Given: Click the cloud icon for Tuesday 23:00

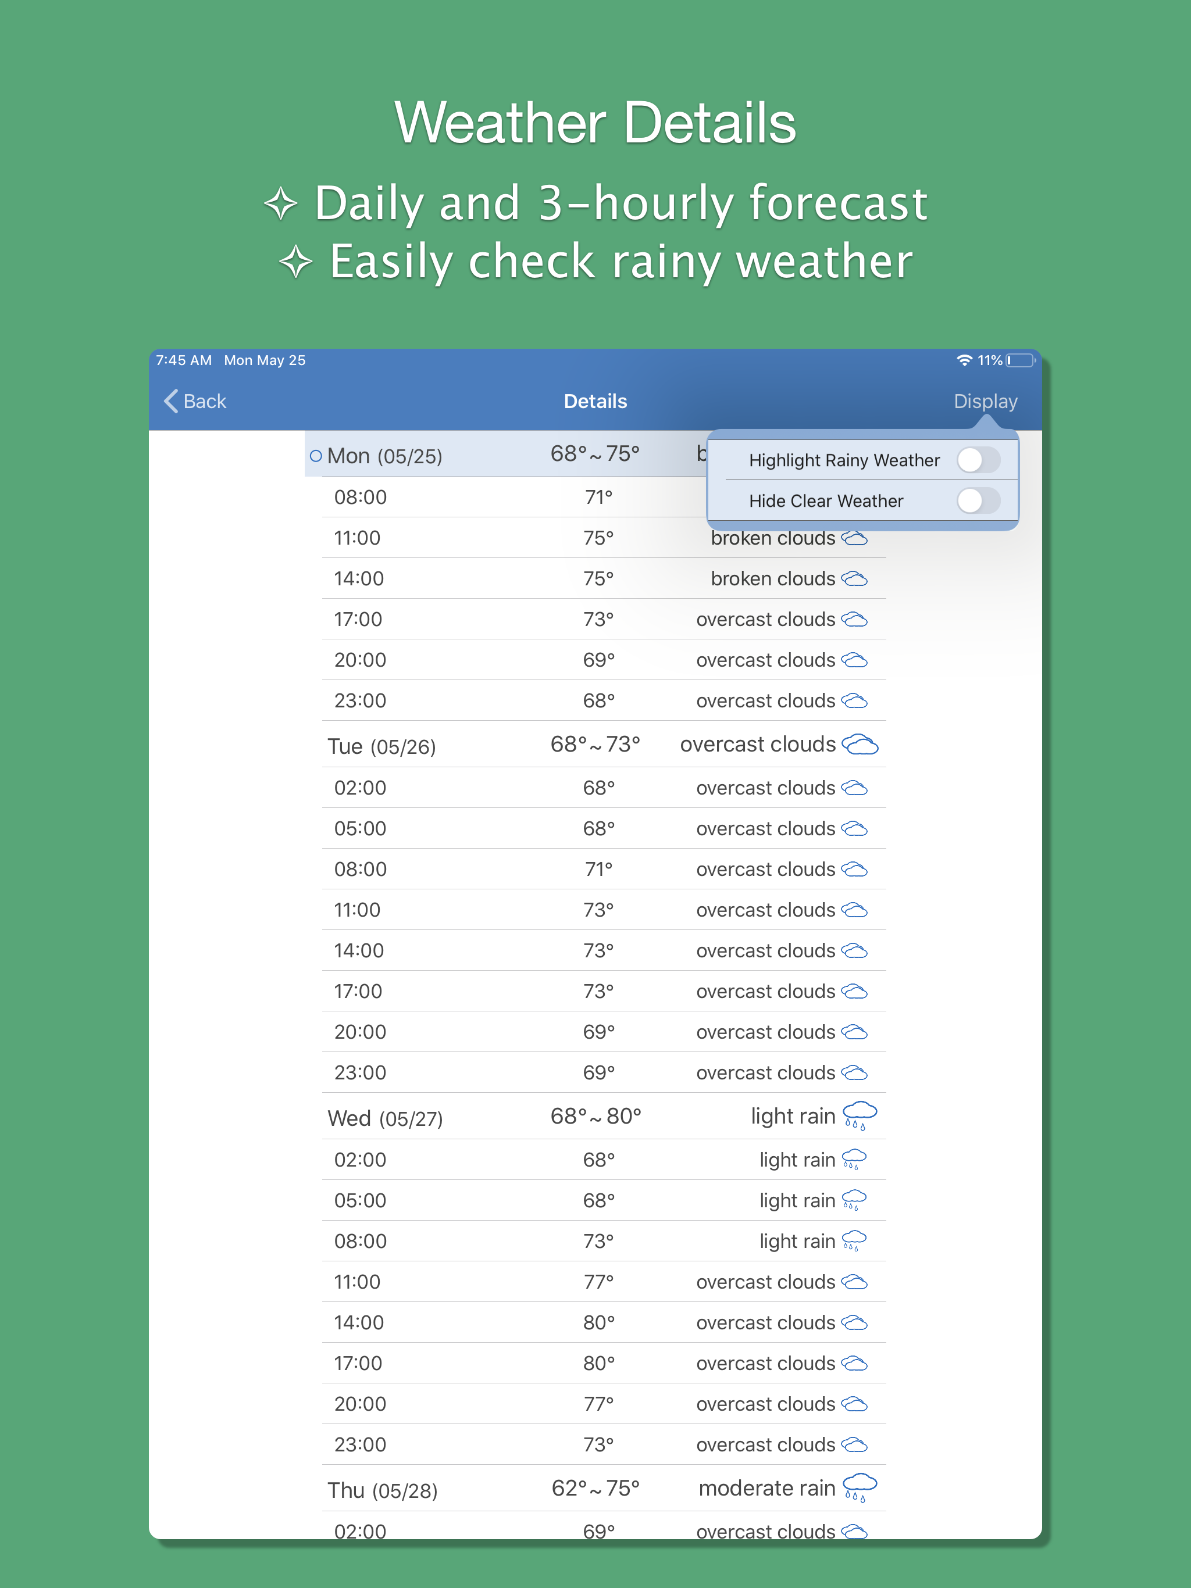Looking at the screenshot, I should [x=854, y=1073].
